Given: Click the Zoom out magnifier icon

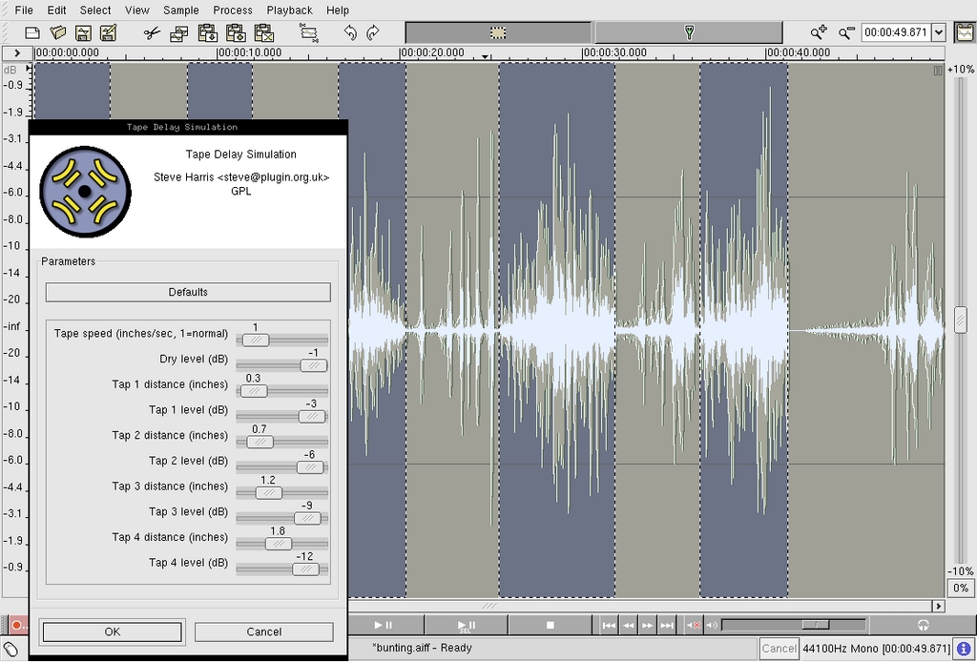Looking at the screenshot, I should tap(846, 32).
